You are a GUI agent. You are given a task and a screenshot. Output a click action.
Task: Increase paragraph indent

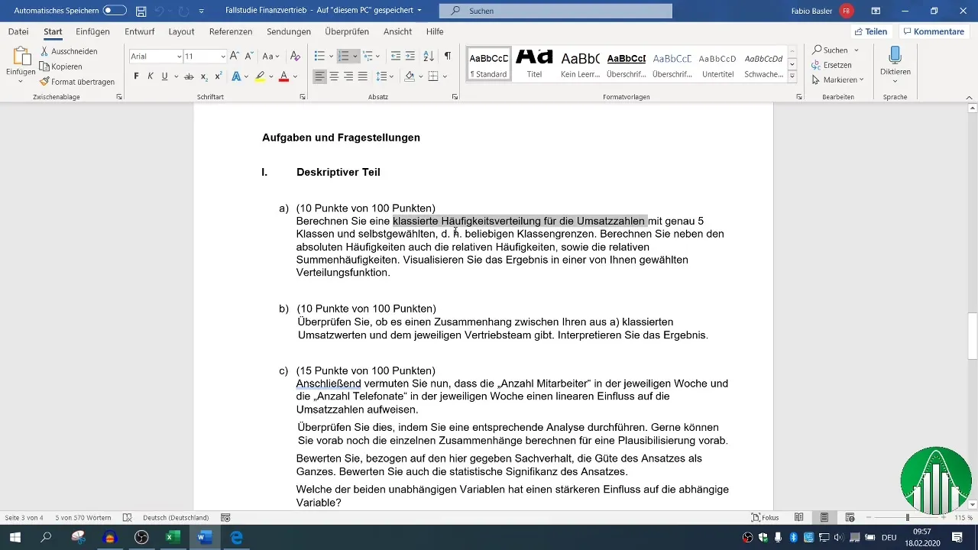[410, 57]
